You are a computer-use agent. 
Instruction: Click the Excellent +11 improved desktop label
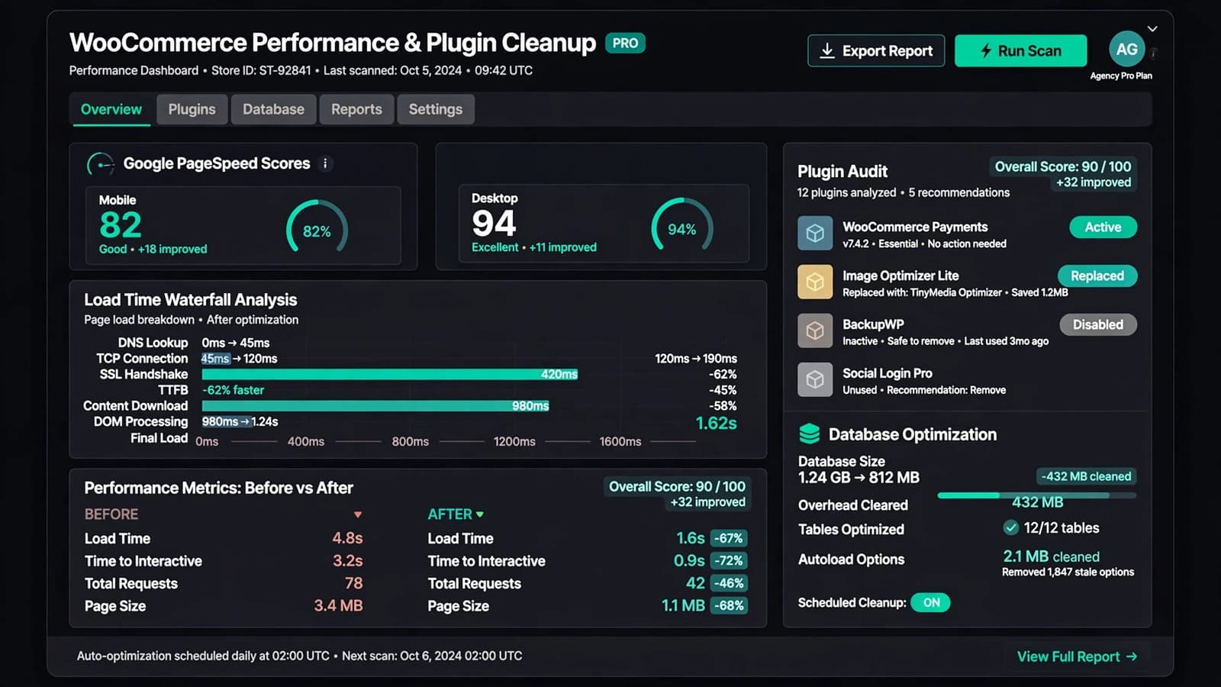[x=534, y=247]
